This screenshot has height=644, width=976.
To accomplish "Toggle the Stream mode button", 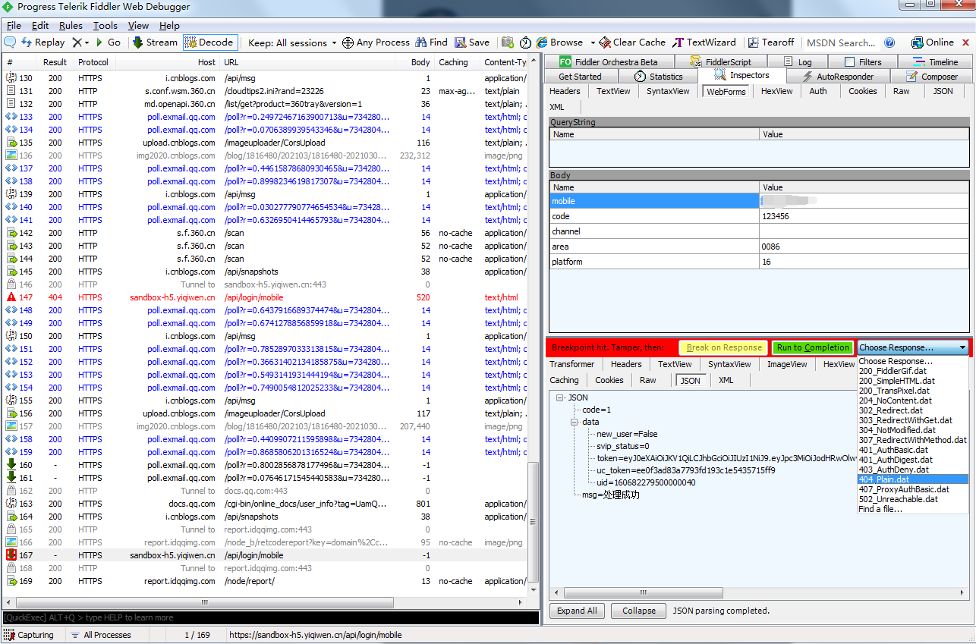I will pyautogui.click(x=155, y=42).
